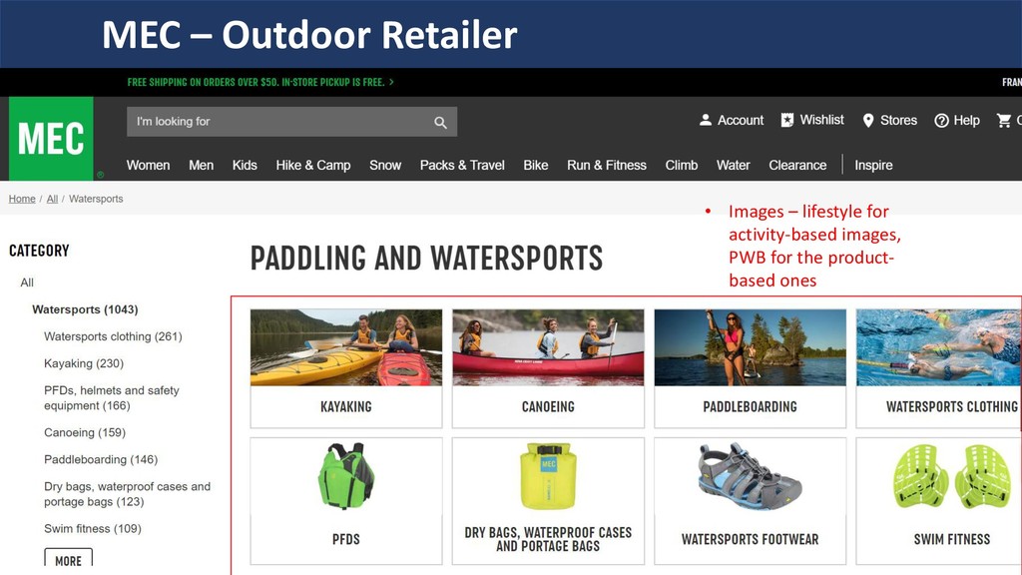This screenshot has width=1022, height=575.
Task: Open the Canoeing category image tile
Action: tap(548, 368)
